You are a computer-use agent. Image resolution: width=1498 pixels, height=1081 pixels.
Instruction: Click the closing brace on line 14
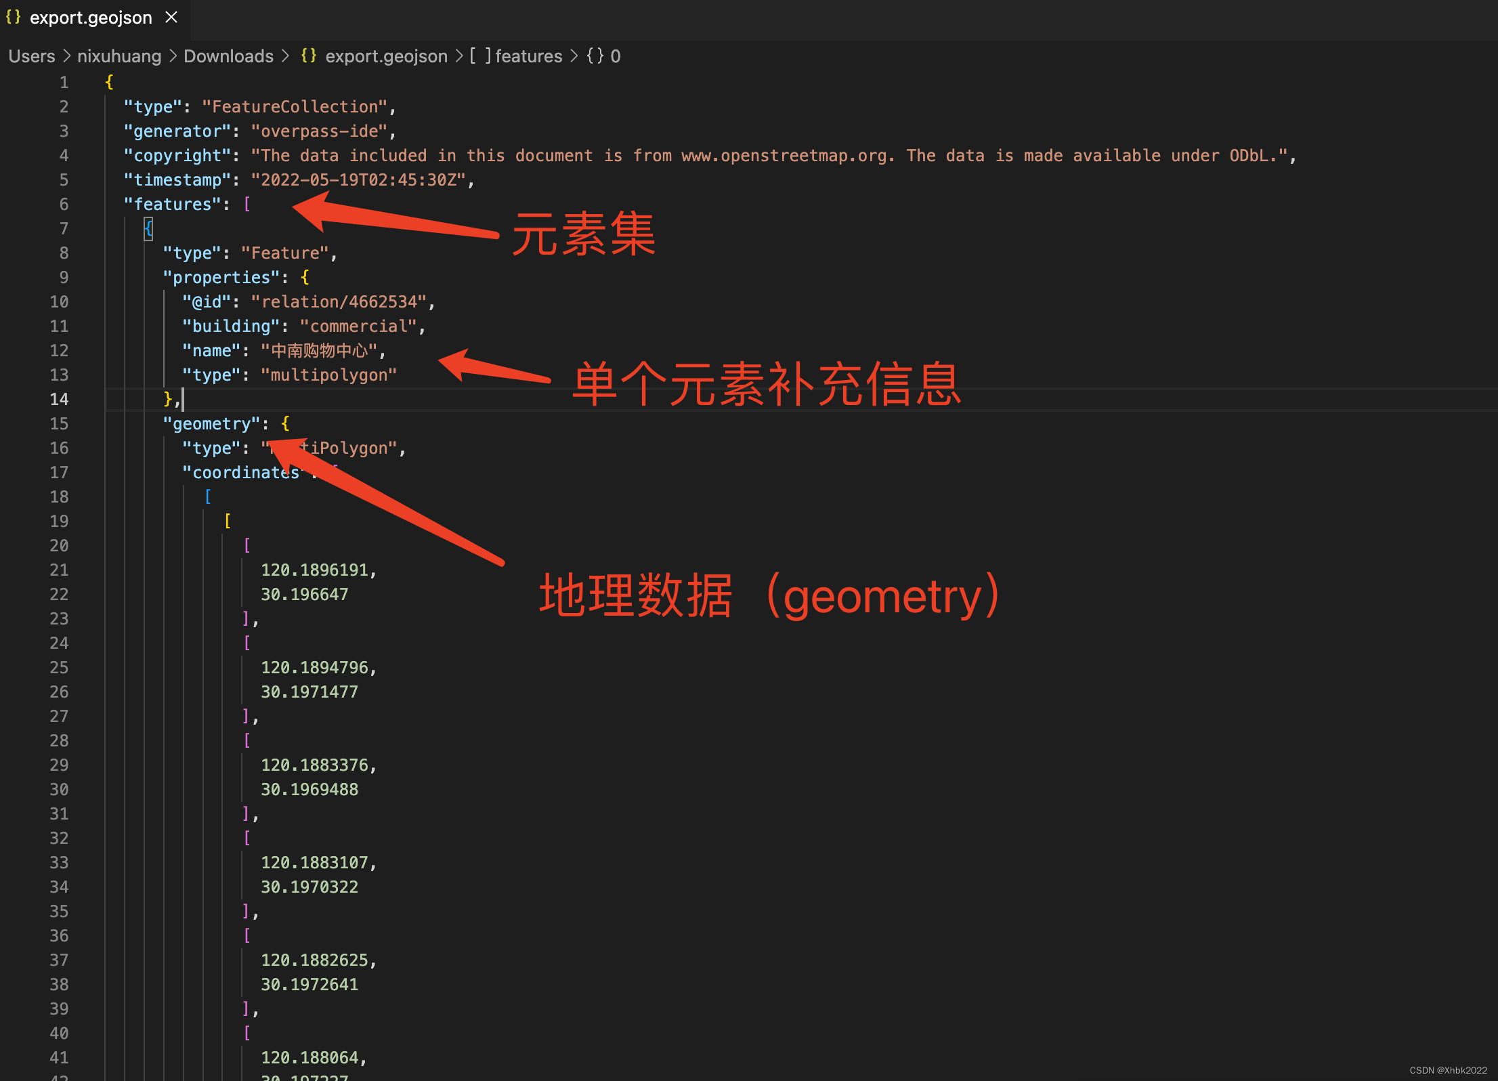pos(167,400)
